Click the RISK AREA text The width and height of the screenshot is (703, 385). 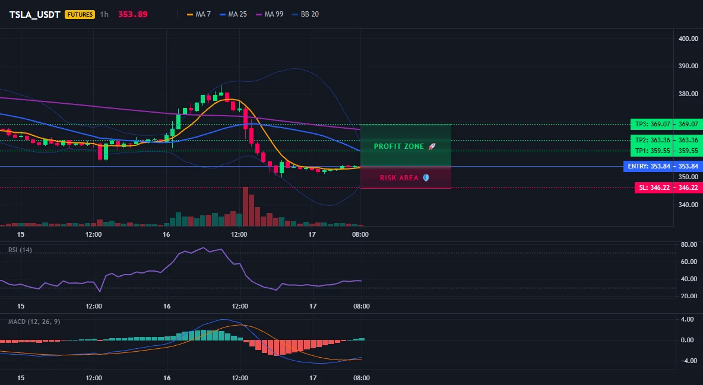coord(399,178)
